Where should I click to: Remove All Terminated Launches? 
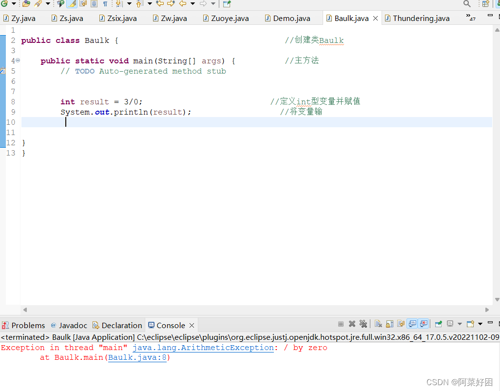click(363, 324)
